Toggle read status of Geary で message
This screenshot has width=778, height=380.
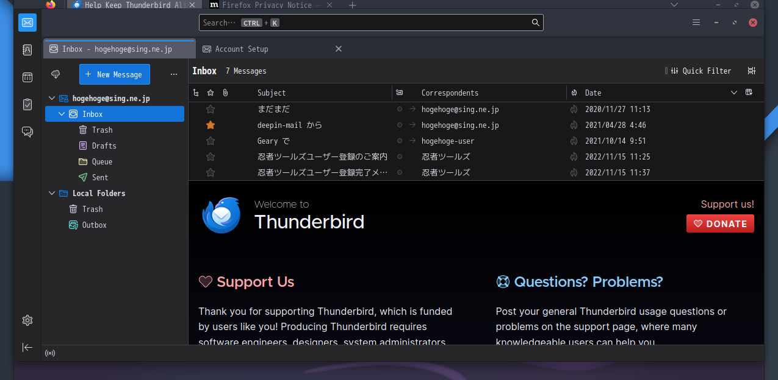[x=400, y=141]
